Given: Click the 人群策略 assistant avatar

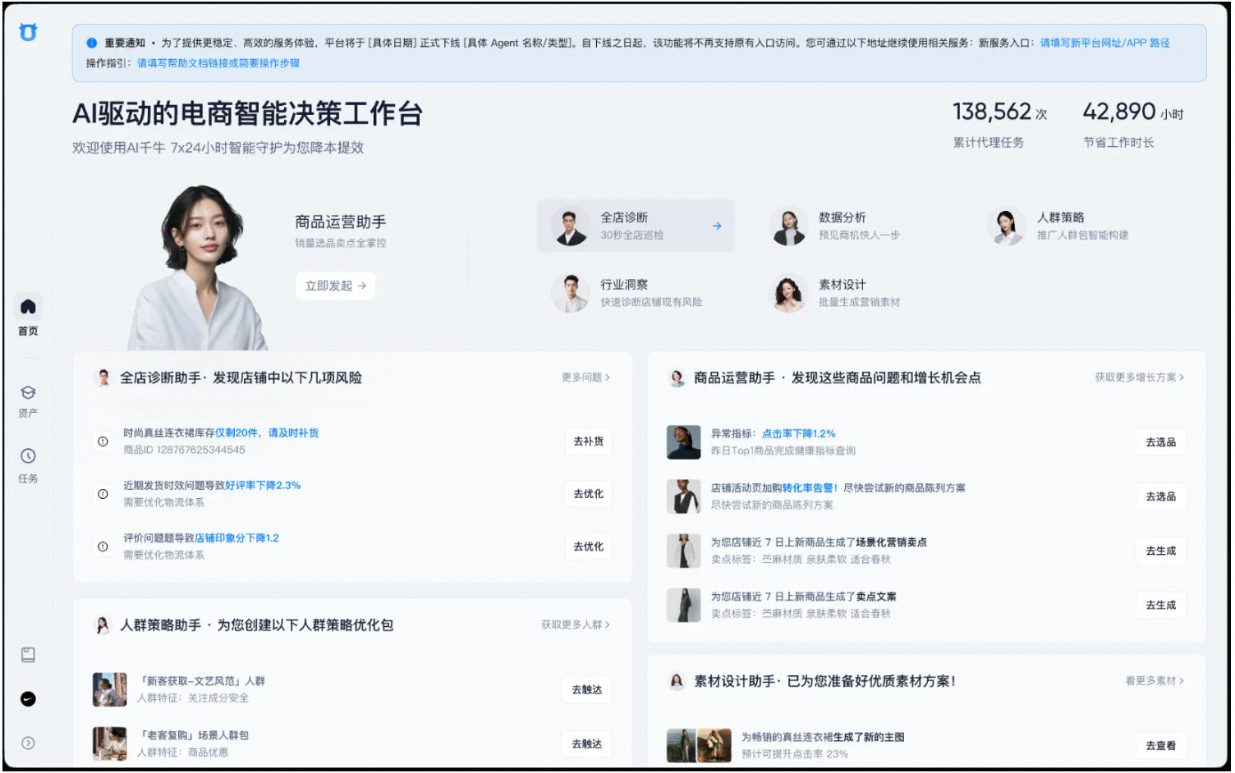Looking at the screenshot, I should point(1007,226).
